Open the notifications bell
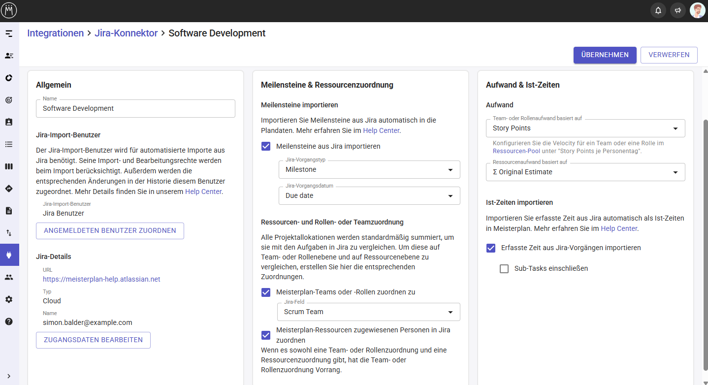This screenshot has height=385, width=708. point(658,10)
